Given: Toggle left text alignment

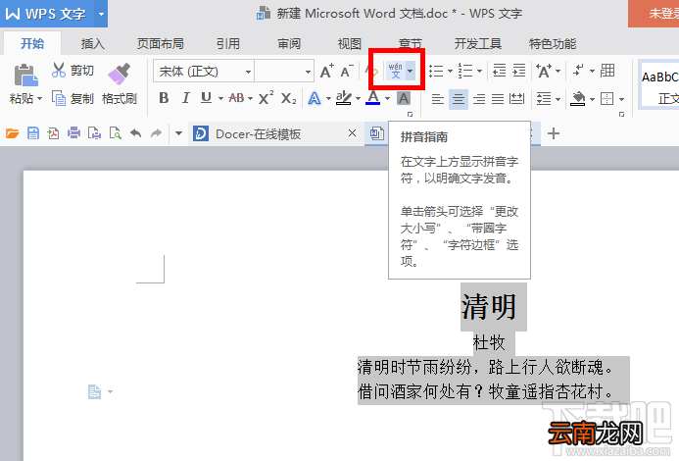Looking at the screenshot, I should coord(438,99).
